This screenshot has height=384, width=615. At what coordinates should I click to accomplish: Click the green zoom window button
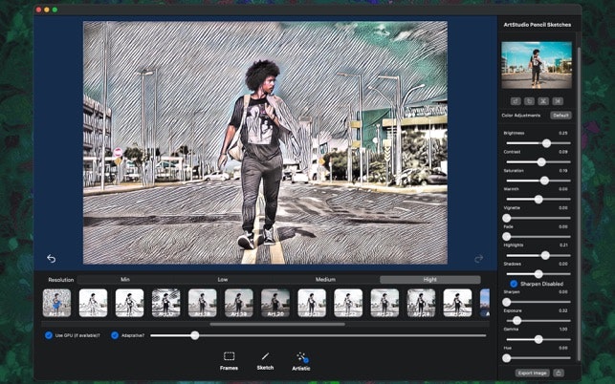pyautogui.click(x=55, y=10)
